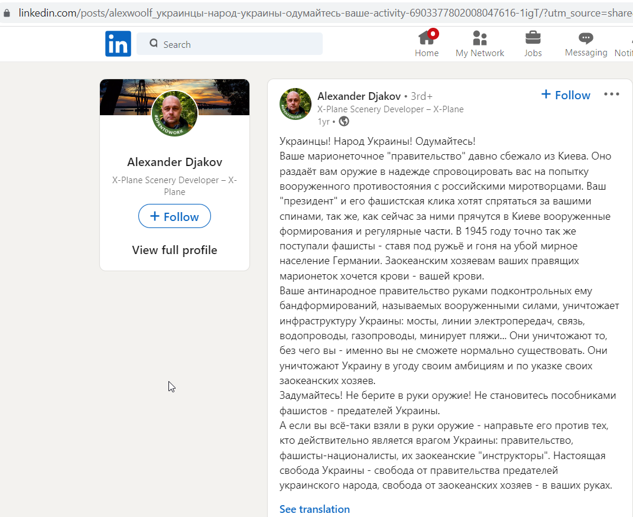Screen dimensions: 633x517
Task: Select the Home label in navigation
Action: 426,53
